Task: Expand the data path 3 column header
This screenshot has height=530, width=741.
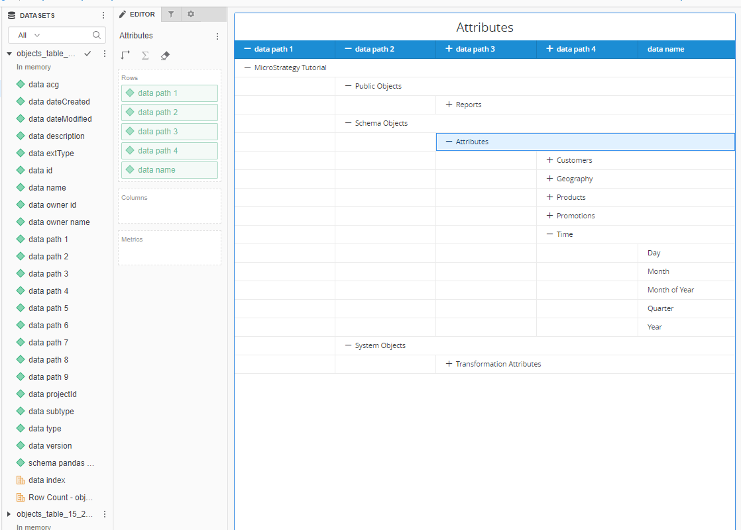Action: 449,49
